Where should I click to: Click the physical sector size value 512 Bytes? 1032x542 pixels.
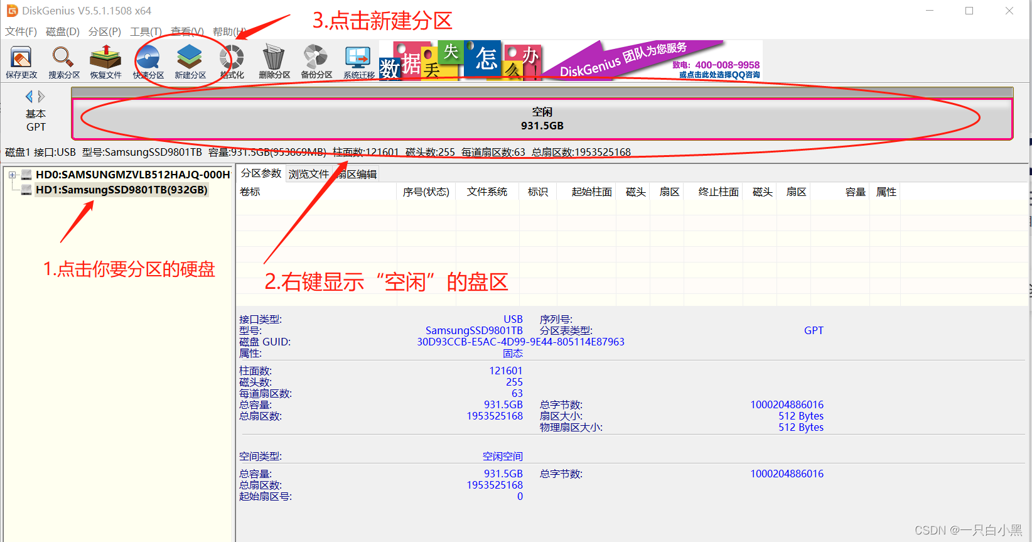pos(801,427)
